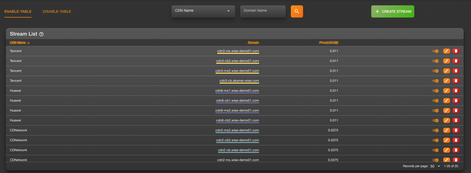Image resolution: width=471 pixels, height=173 pixels.
Task: Edit the cdn2-cb2.wise-demo01.com stream
Action: pos(447,140)
